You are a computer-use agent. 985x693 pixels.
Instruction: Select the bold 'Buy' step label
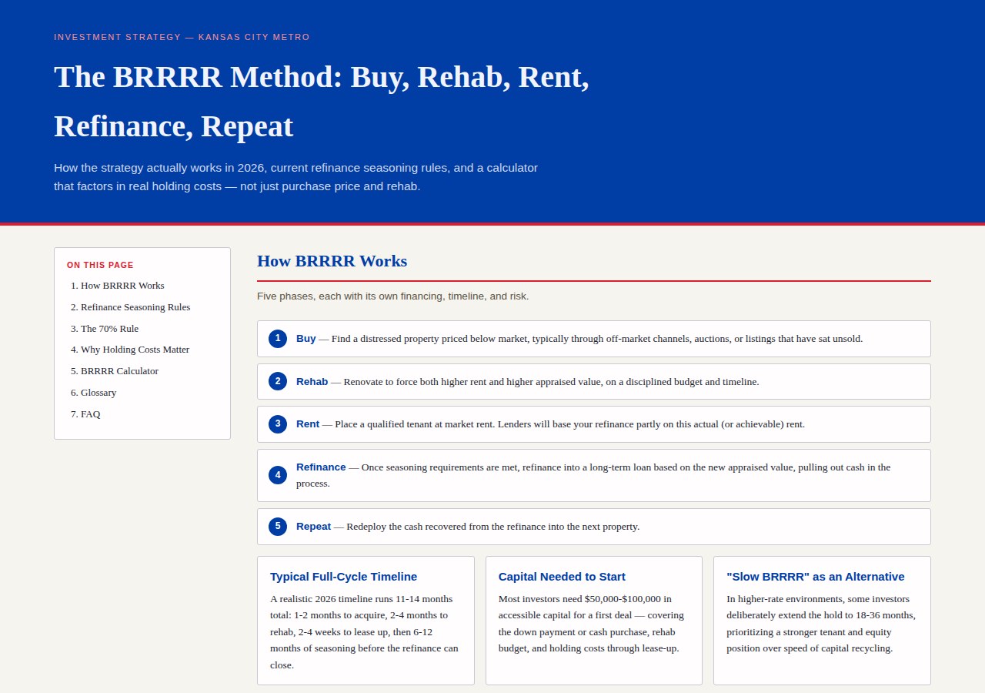click(306, 338)
